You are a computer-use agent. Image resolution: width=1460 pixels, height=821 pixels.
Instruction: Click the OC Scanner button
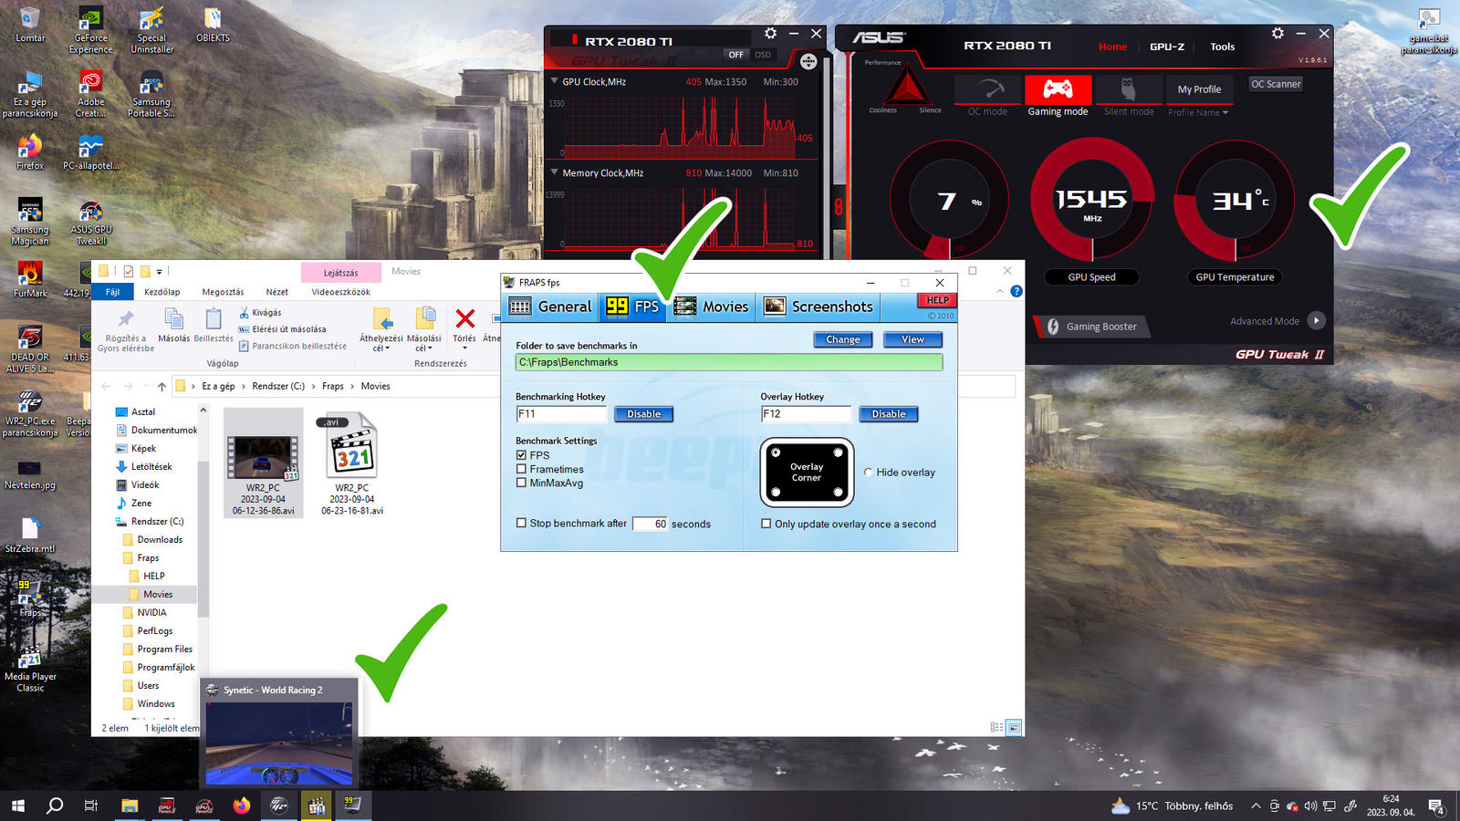click(1276, 84)
